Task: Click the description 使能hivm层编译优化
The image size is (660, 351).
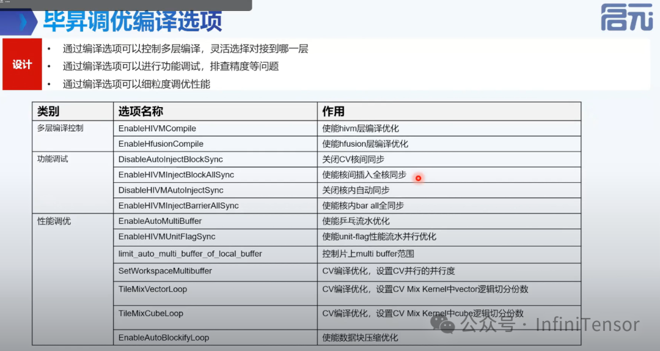Action: [361, 128]
